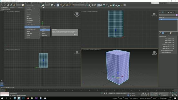Open the Create command panel tab

click(160, 12)
